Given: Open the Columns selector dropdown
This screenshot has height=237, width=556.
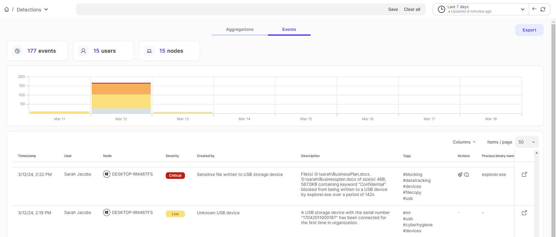Looking at the screenshot, I should (x=464, y=142).
